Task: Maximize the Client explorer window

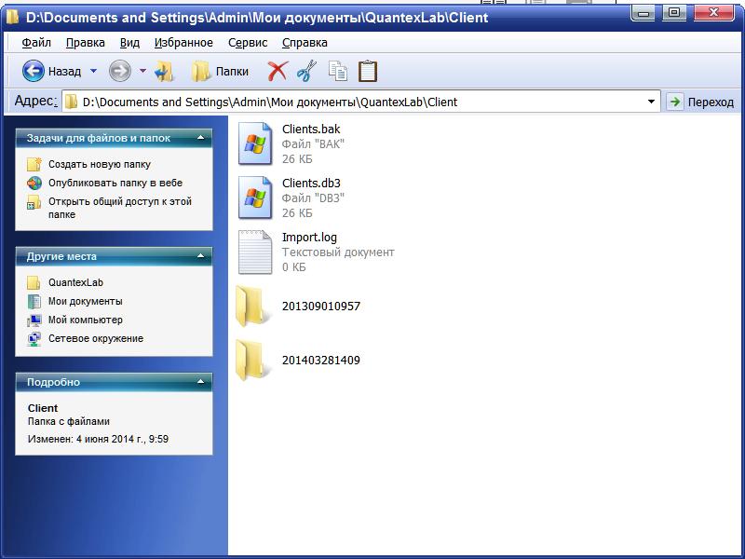Action: (x=674, y=13)
